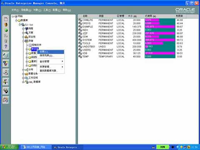Select the DRSYS tablespace row
Viewport: 200px width, 150px height.
131,23
